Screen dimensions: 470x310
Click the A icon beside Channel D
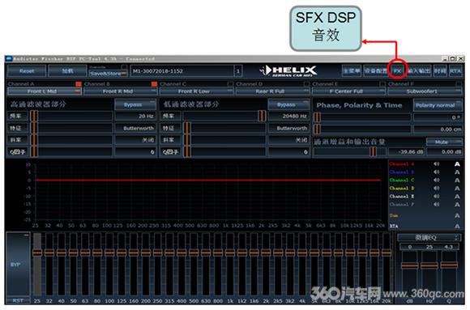coord(457,189)
